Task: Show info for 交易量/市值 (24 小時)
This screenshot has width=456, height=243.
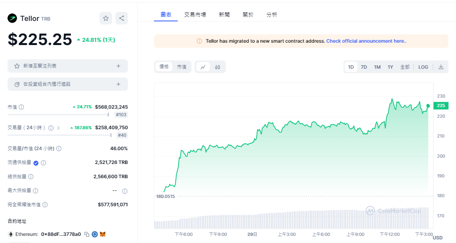Action: 59,149
